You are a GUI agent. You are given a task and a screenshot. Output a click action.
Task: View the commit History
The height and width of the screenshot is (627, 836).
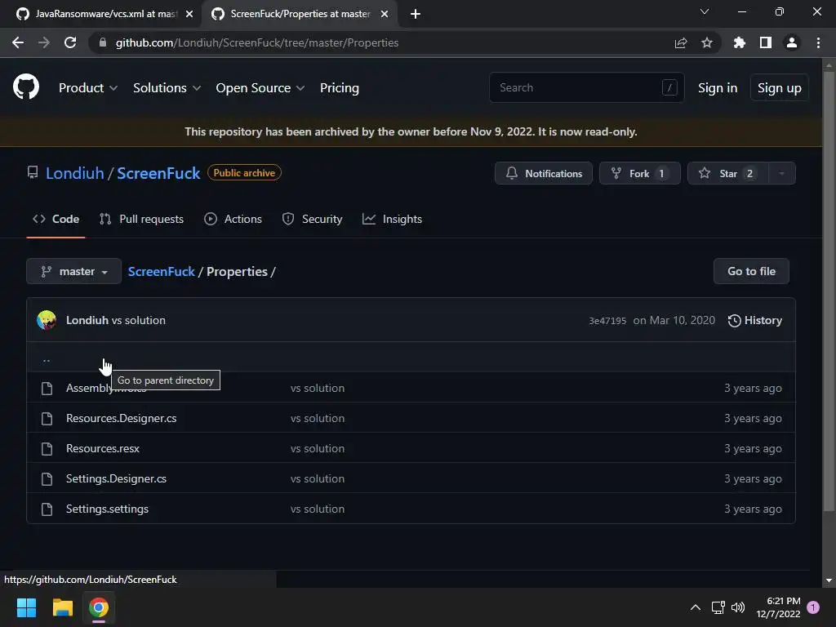pyautogui.click(x=754, y=320)
